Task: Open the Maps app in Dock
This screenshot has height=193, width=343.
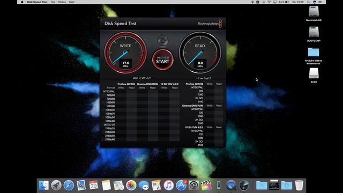Action: (119, 185)
